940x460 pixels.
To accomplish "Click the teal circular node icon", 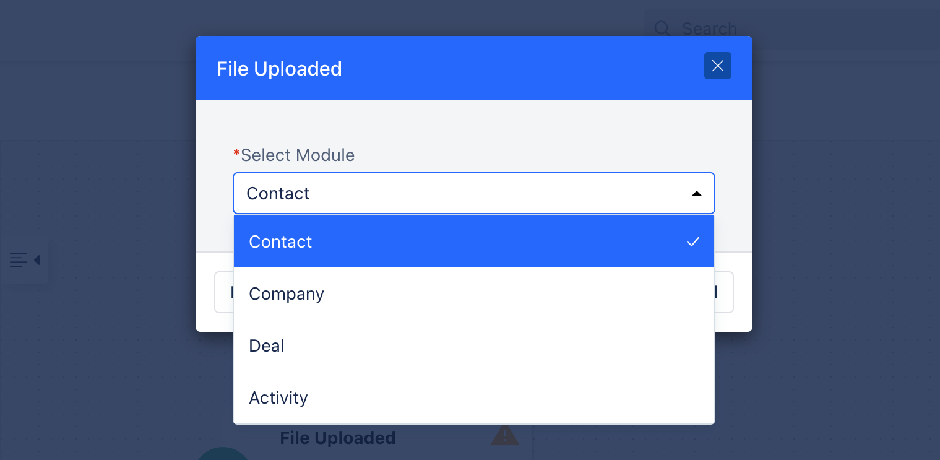I will (223, 454).
